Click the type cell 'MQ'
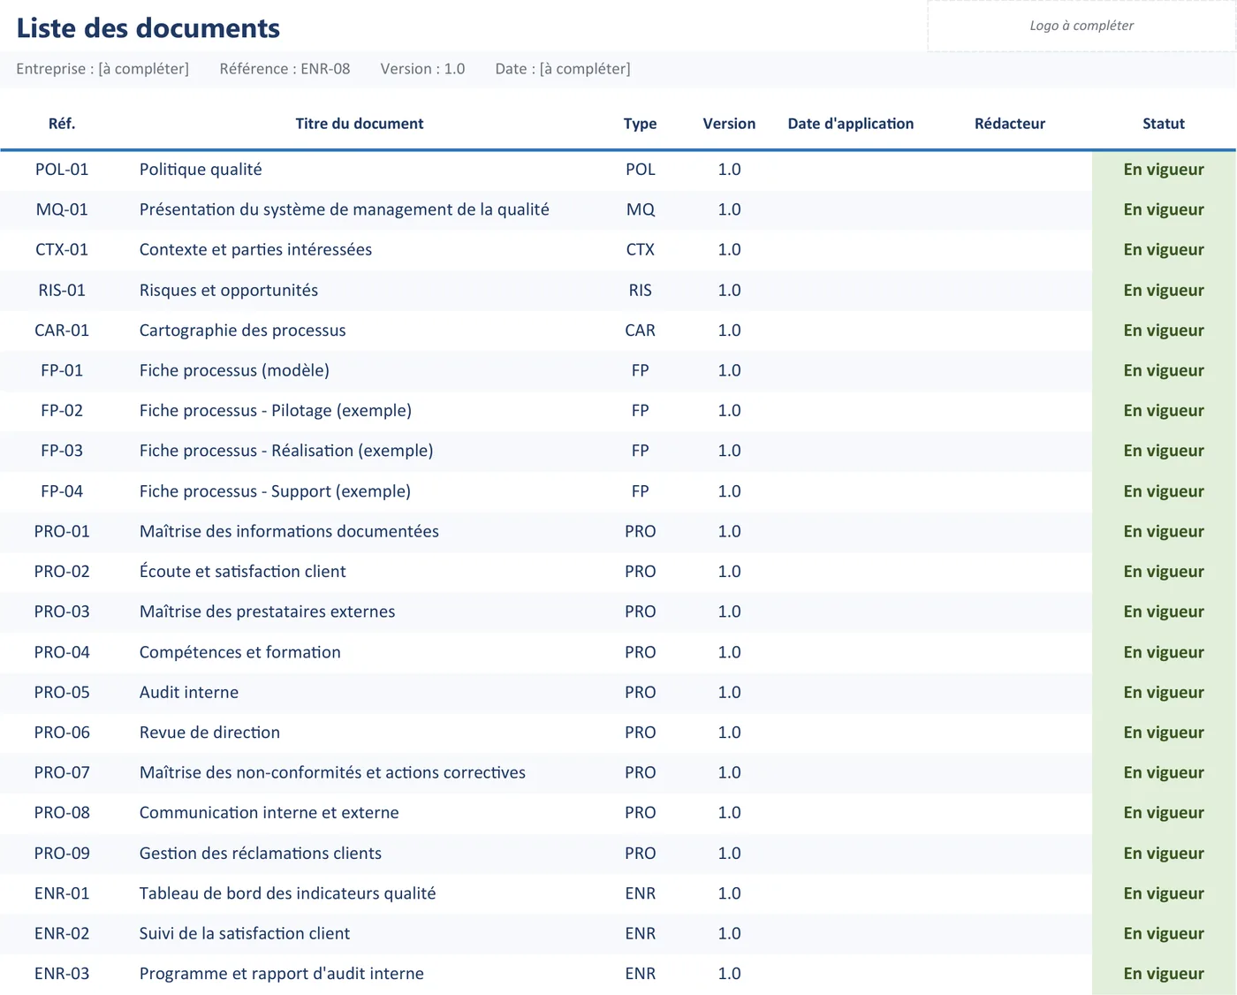This screenshot has height=995, width=1237. point(641,209)
